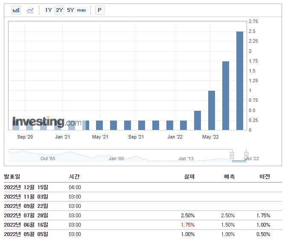Viewport: 285px width, 242px height.
Task: Select the 2022년 12월 15일 row date
Action: click(x=26, y=187)
